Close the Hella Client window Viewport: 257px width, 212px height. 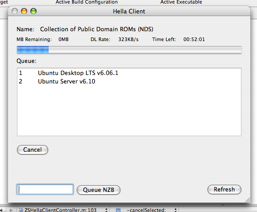pos(15,11)
